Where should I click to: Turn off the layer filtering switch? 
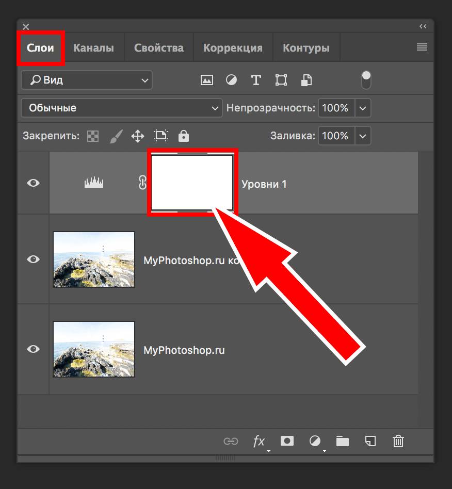(366, 80)
